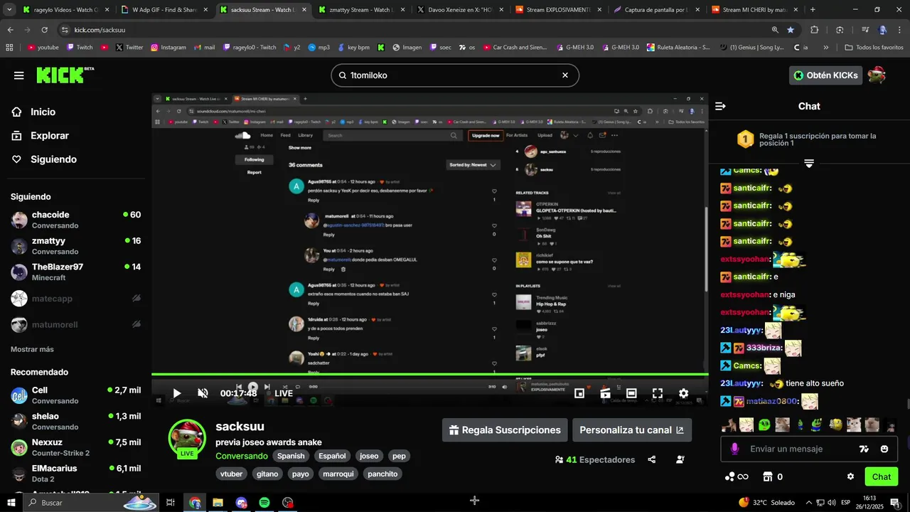The height and width of the screenshot is (512, 910).
Task: Collapse the chat panel
Action: 720,106
